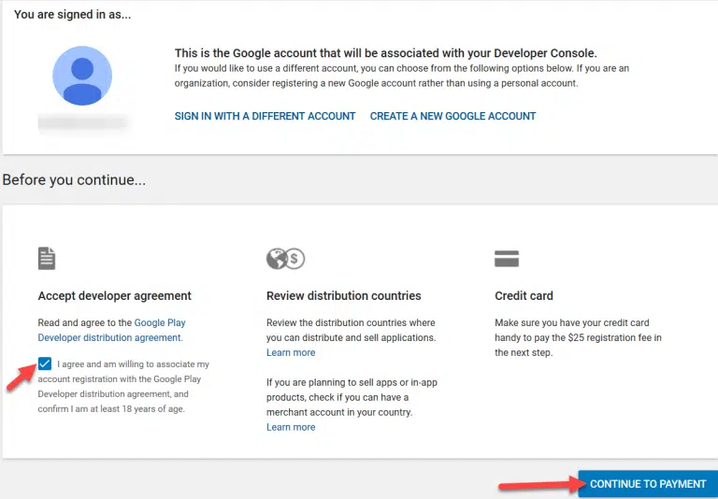Click the developer agreement document icon
The image size is (718, 499).
(x=47, y=258)
